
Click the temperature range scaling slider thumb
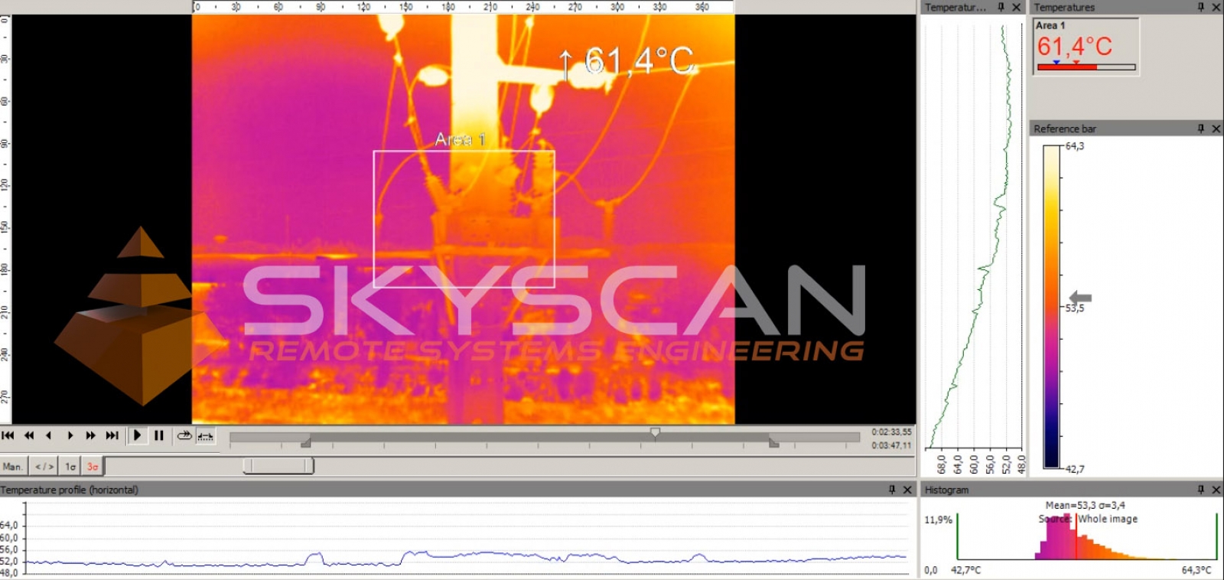tap(278, 465)
